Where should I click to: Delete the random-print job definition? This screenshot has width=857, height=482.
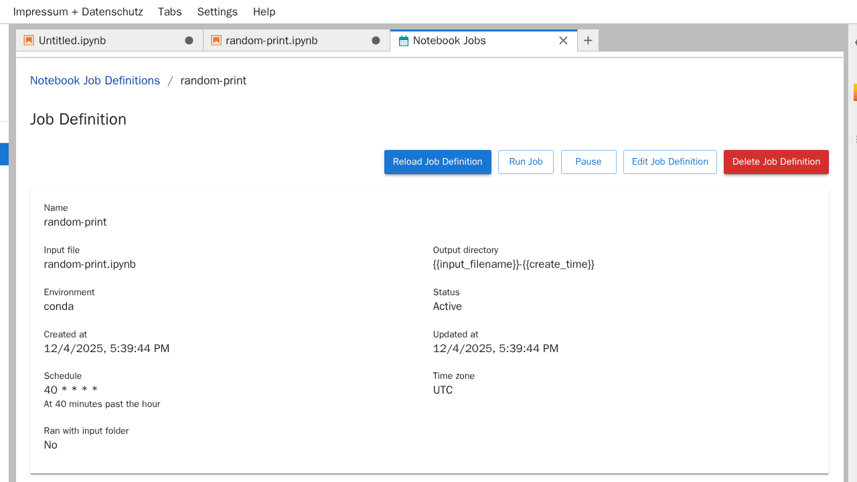point(776,161)
